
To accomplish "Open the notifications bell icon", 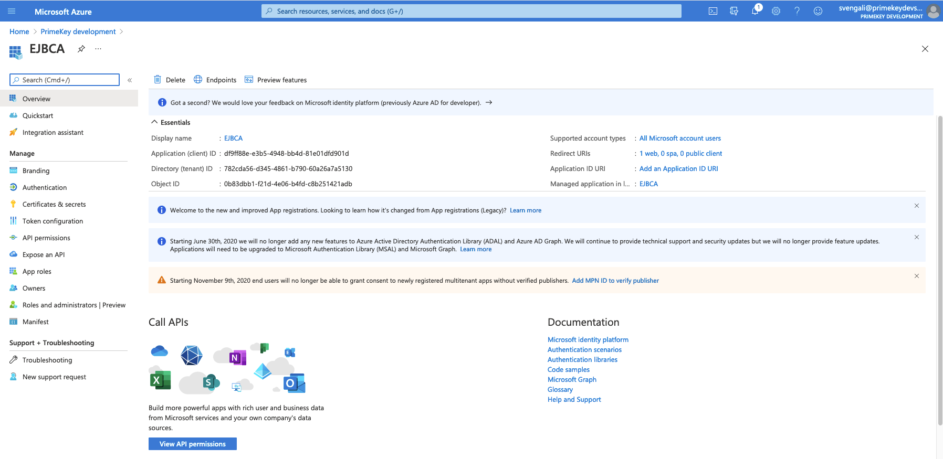I will [755, 11].
